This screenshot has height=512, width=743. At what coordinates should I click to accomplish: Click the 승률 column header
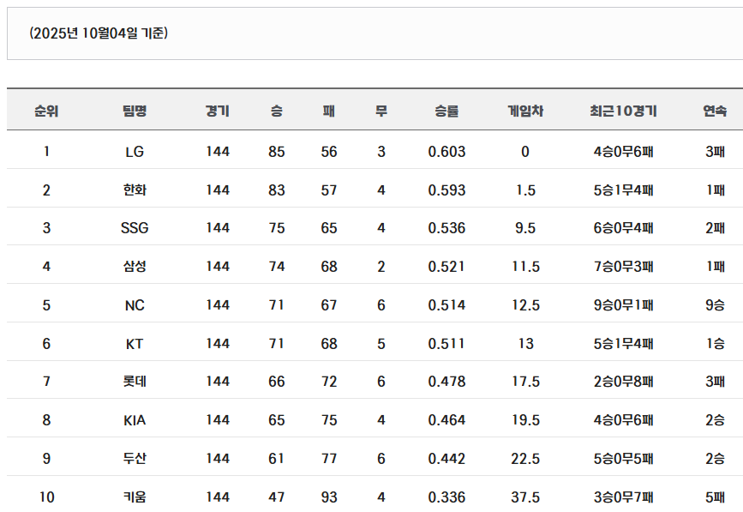(446, 111)
